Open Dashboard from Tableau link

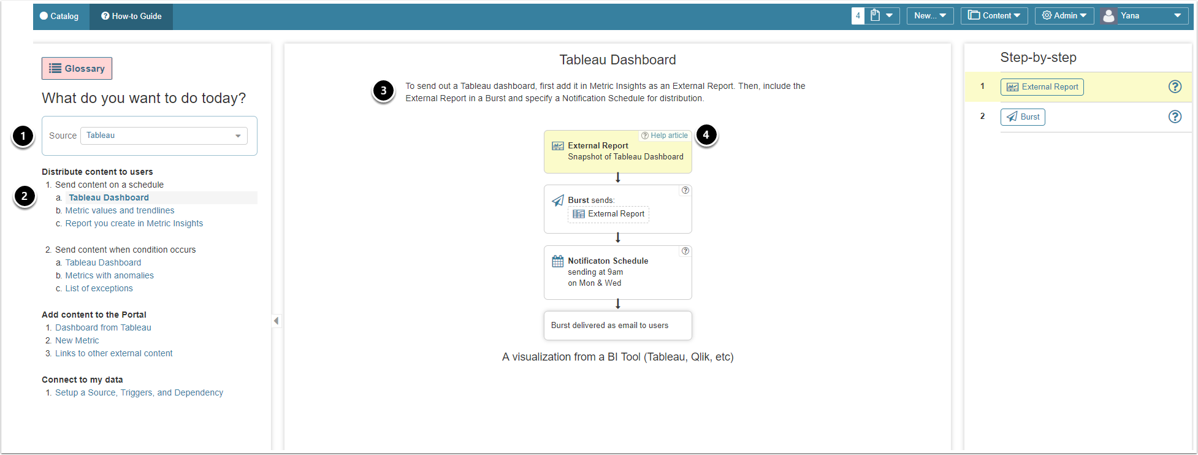pyautogui.click(x=103, y=327)
